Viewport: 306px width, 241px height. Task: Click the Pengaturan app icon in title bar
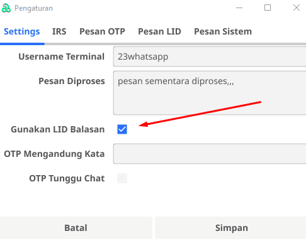point(6,8)
